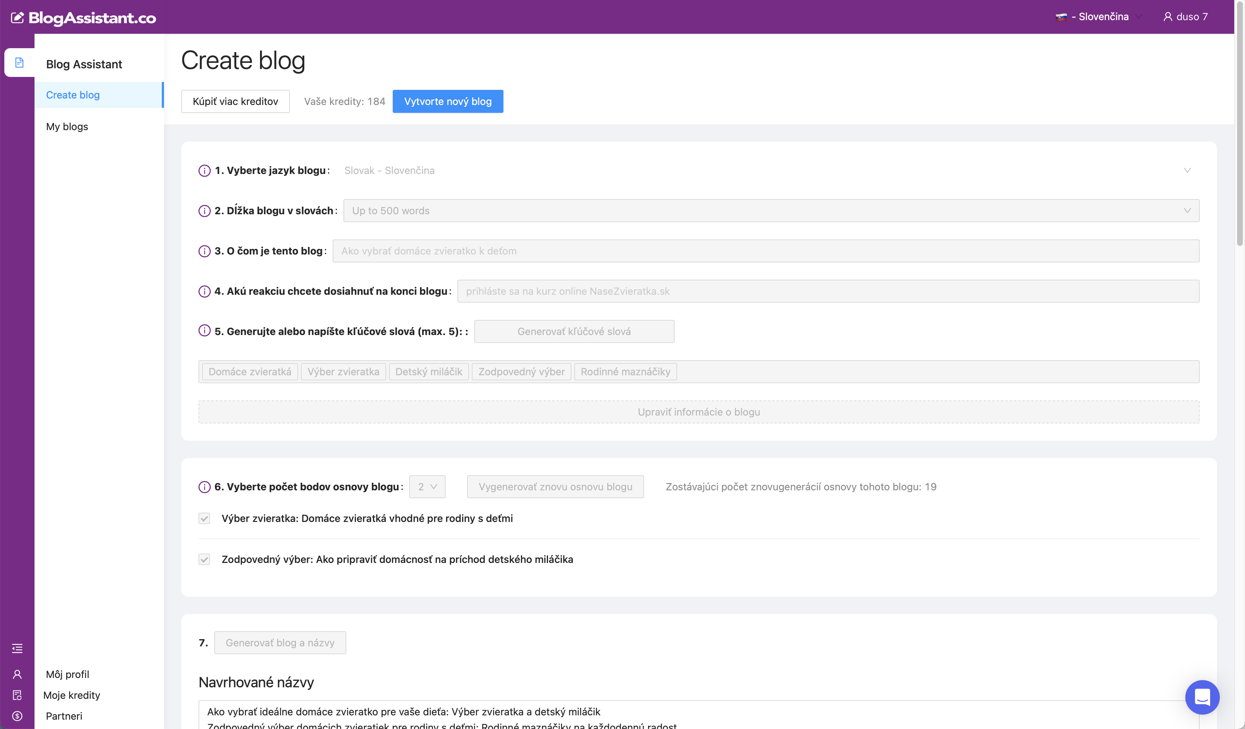This screenshot has width=1245, height=729.
Task: Click the 'Vytvorte nový blog' button
Action: (448, 101)
